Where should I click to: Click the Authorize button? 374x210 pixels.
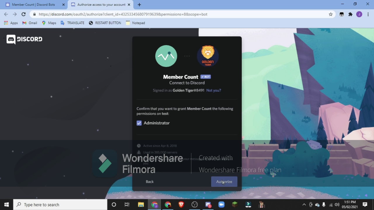(224, 182)
